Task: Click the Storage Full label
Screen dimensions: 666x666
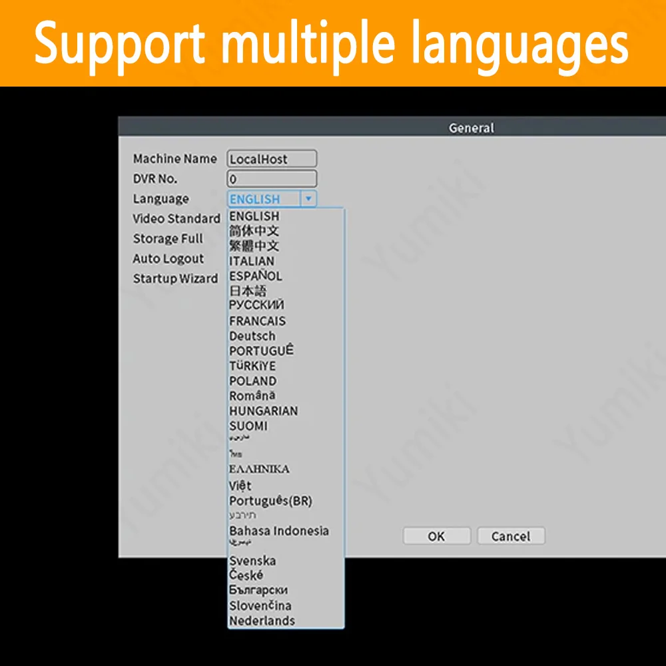Action: (168, 238)
